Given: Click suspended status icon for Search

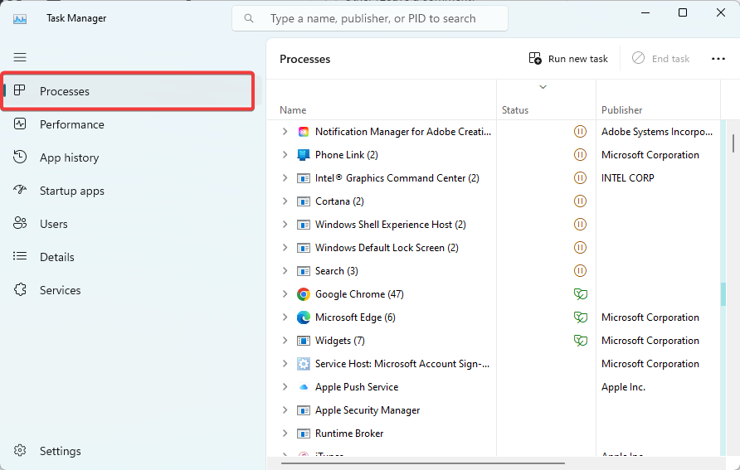Looking at the screenshot, I should (x=580, y=270).
